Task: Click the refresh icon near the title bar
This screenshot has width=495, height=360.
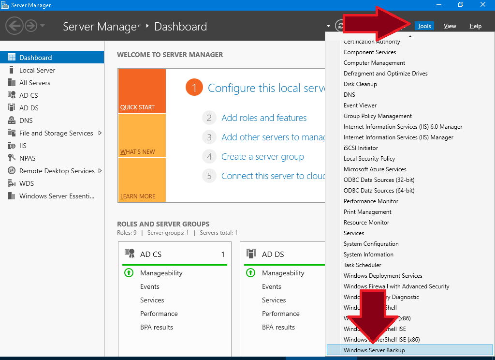Action: [340, 26]
